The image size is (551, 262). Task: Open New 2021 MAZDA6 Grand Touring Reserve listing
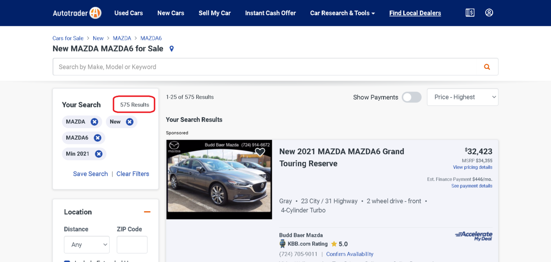point(342,157)
